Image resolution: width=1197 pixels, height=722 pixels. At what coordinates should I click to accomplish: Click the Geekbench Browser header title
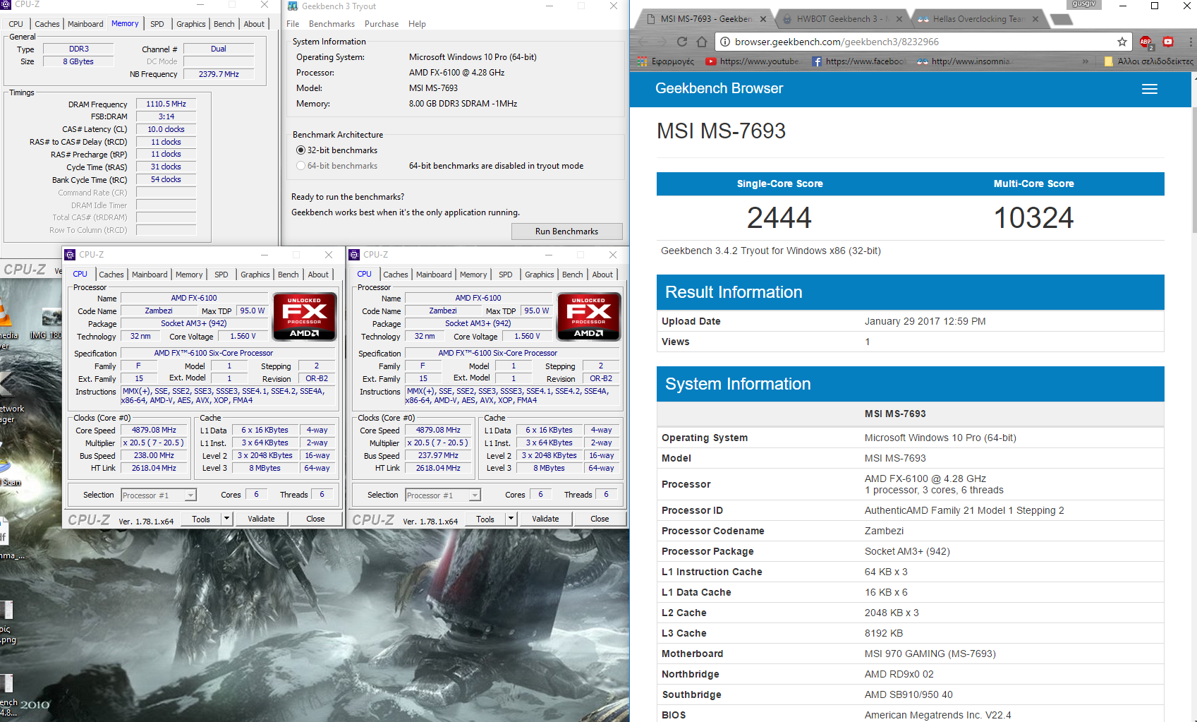coord(719,88)
